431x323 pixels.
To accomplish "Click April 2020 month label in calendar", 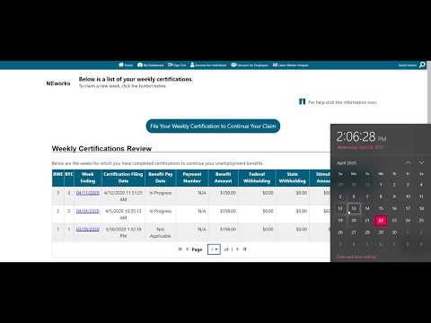I will tap(347, 163).
